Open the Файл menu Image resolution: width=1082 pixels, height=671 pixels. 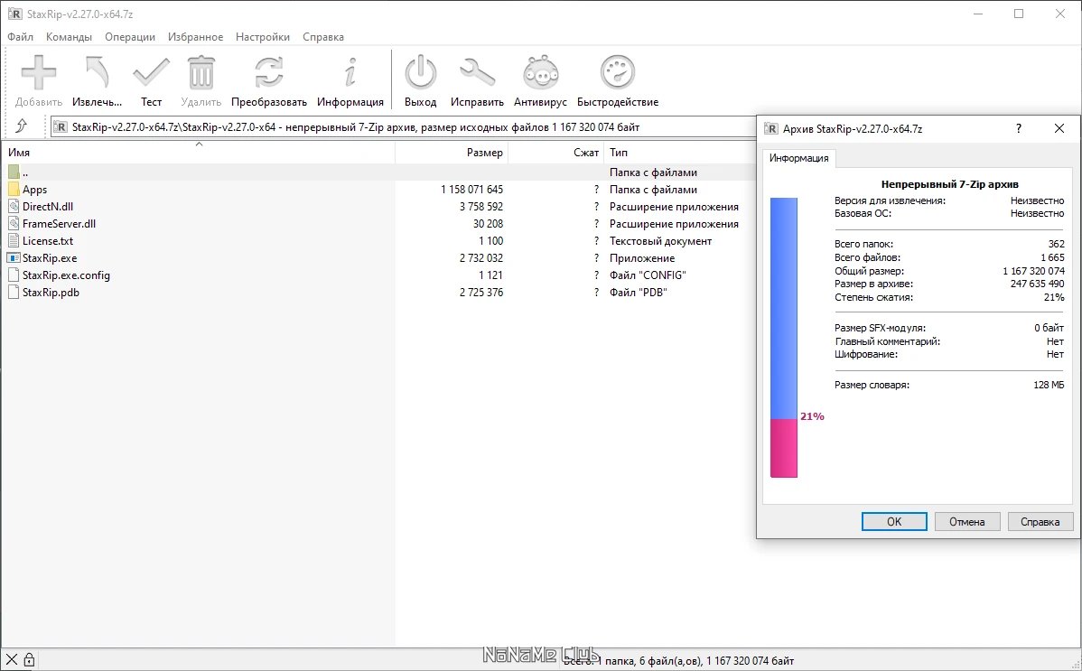[x=20, y=37]
